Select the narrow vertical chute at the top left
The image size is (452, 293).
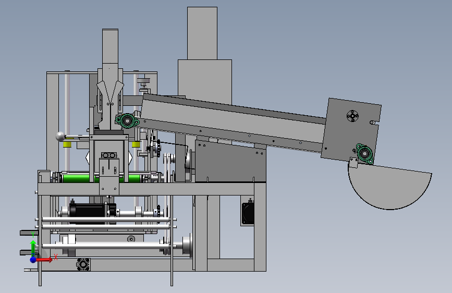pyautogui.click(x=110, y=46)
